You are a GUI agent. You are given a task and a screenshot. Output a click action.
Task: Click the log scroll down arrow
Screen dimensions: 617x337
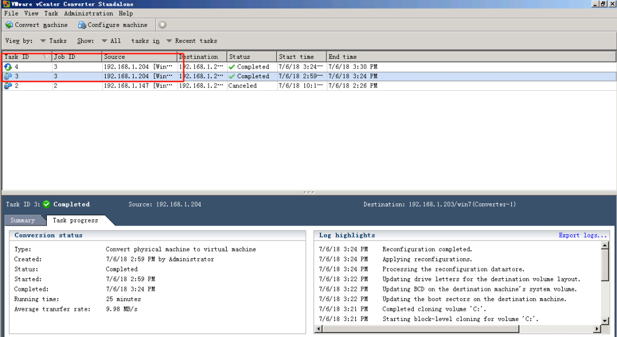[x=605, y=321]
